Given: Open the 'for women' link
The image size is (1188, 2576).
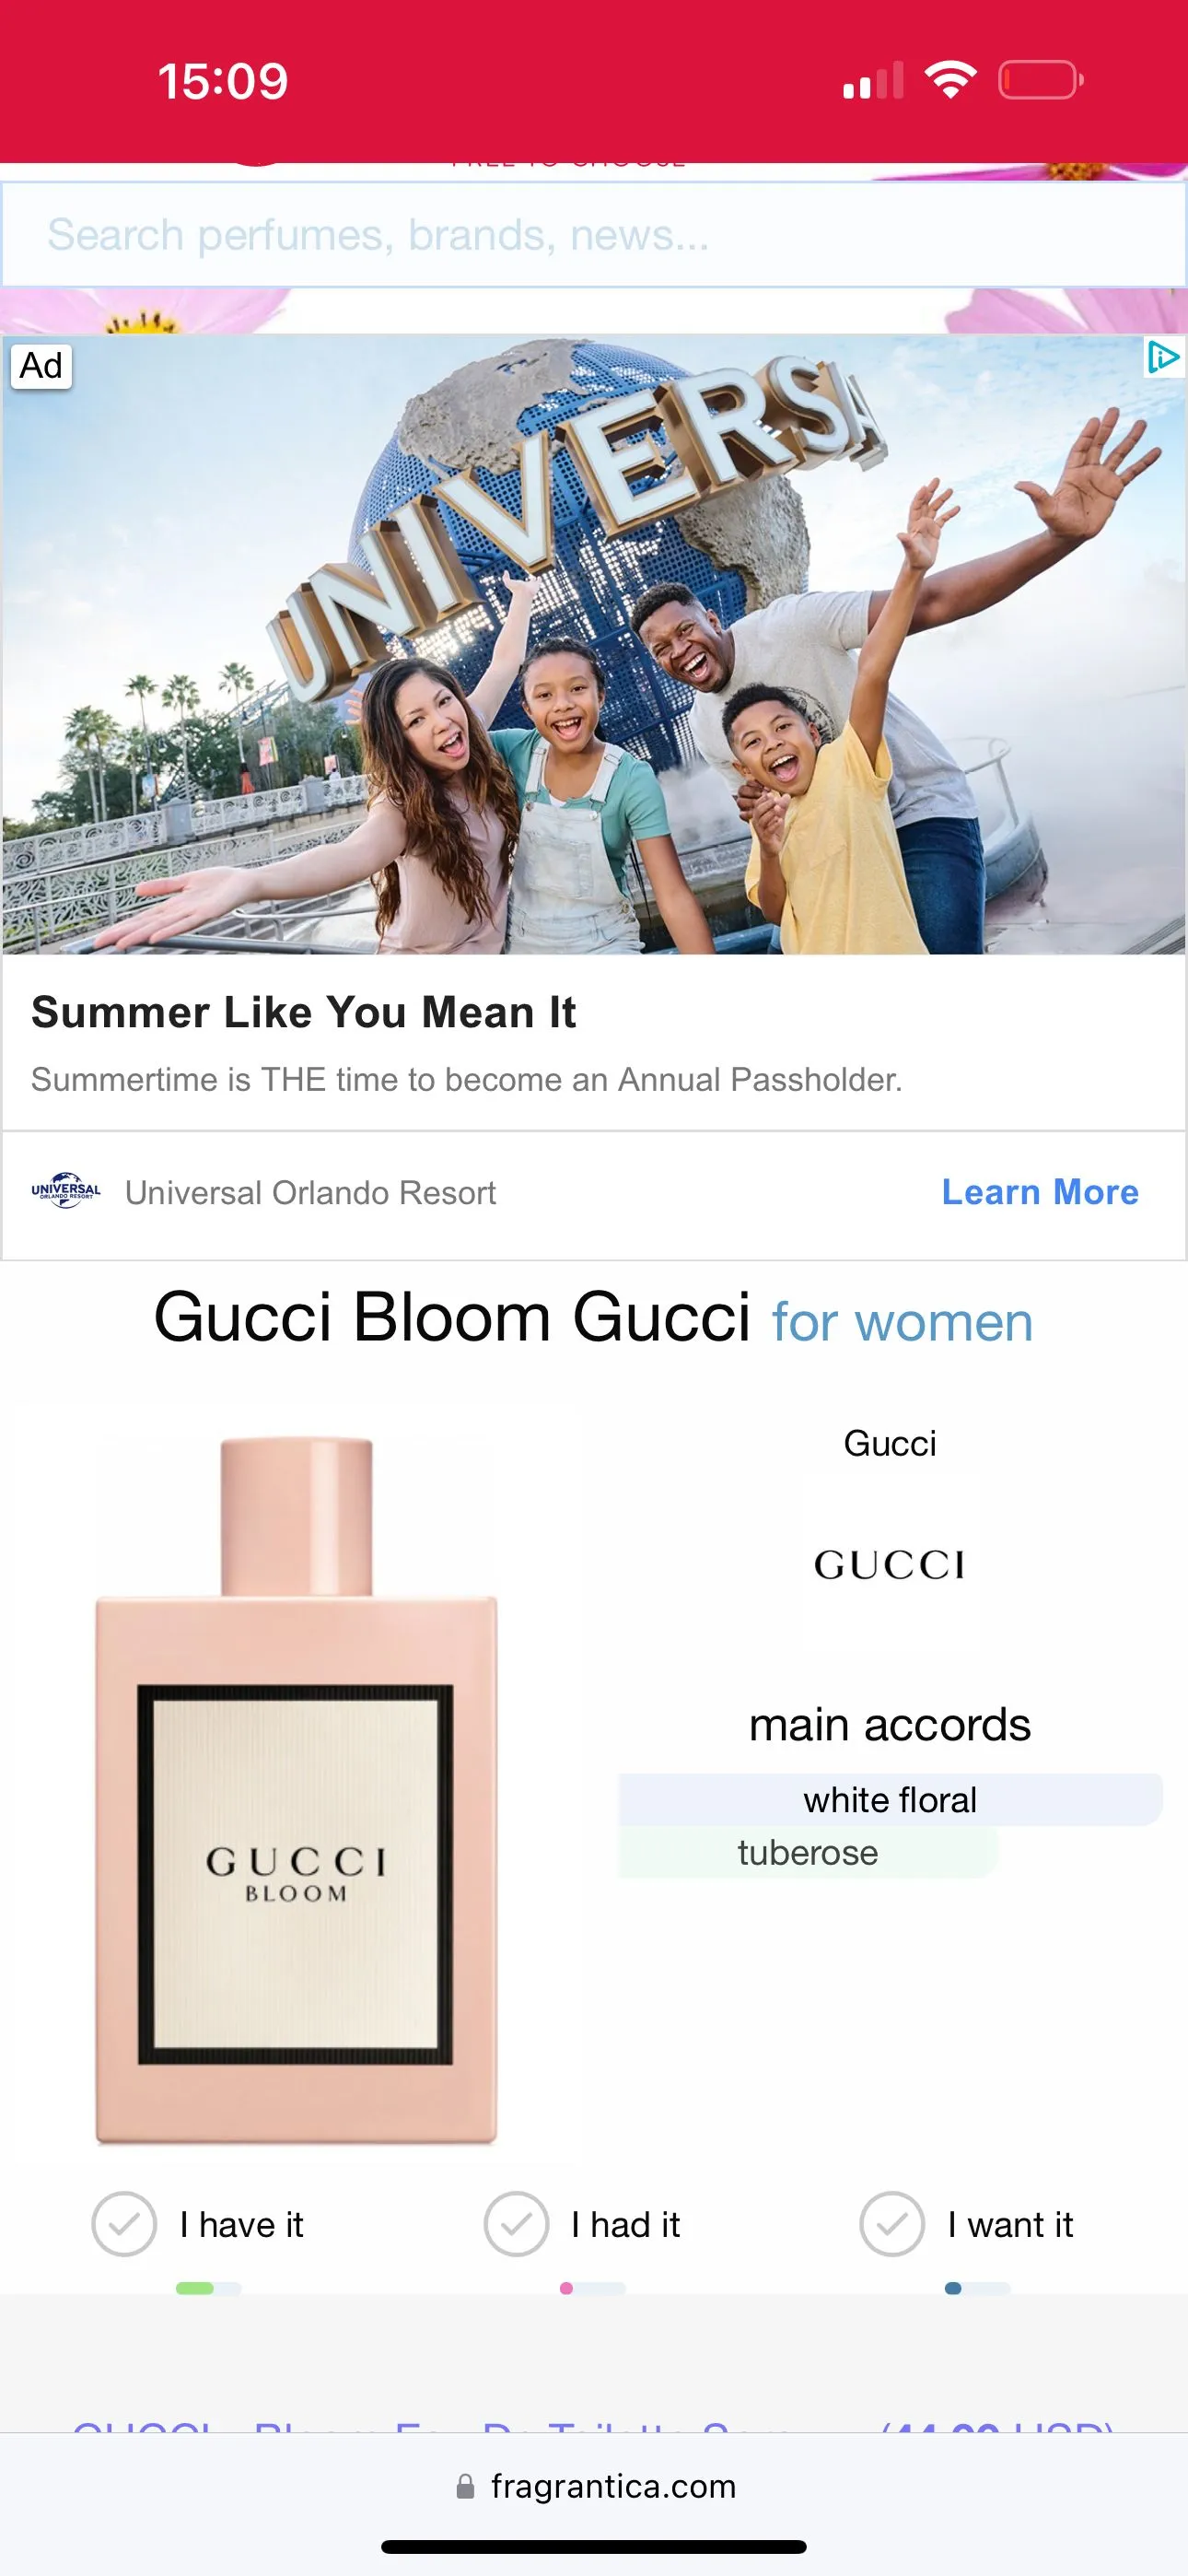Looking at the screenshot, I should point(902,1322).
